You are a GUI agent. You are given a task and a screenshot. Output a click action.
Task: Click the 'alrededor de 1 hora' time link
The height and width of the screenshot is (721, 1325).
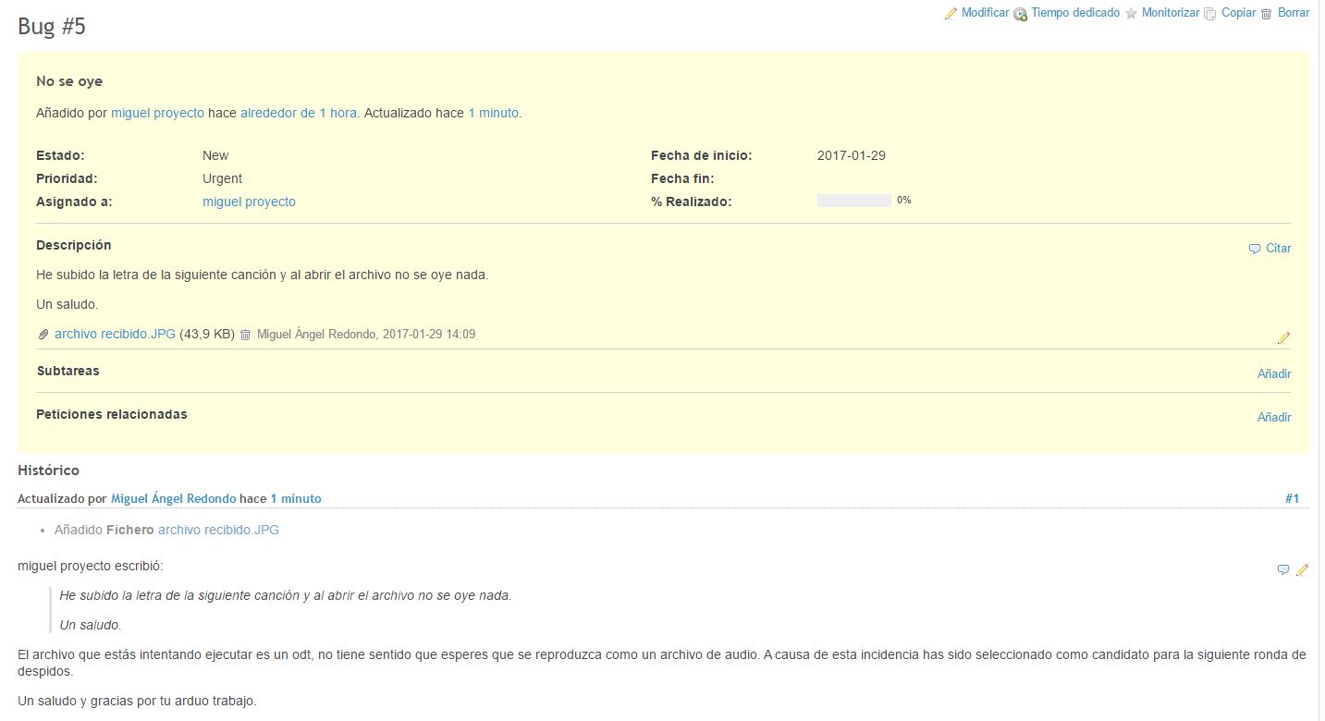[299, 113]
